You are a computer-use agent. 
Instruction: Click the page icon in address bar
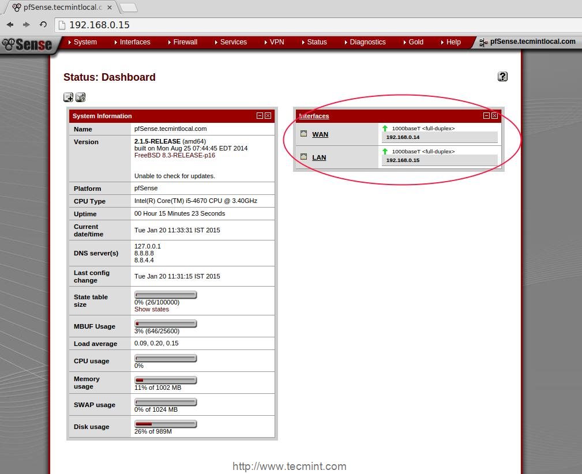pos(62,25)
